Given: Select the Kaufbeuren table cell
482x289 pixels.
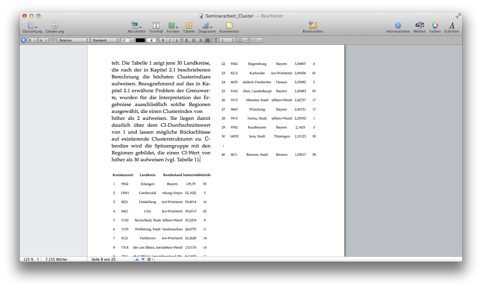Looking at the screenshot, I should (257, 127).
